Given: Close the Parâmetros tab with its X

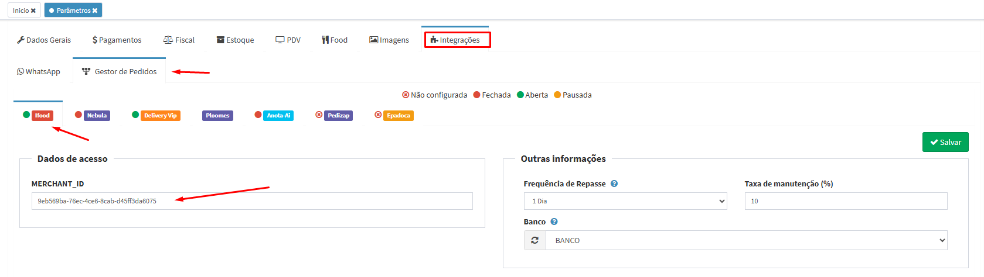Looking at the screenshot, I should (x=95, y=11).
